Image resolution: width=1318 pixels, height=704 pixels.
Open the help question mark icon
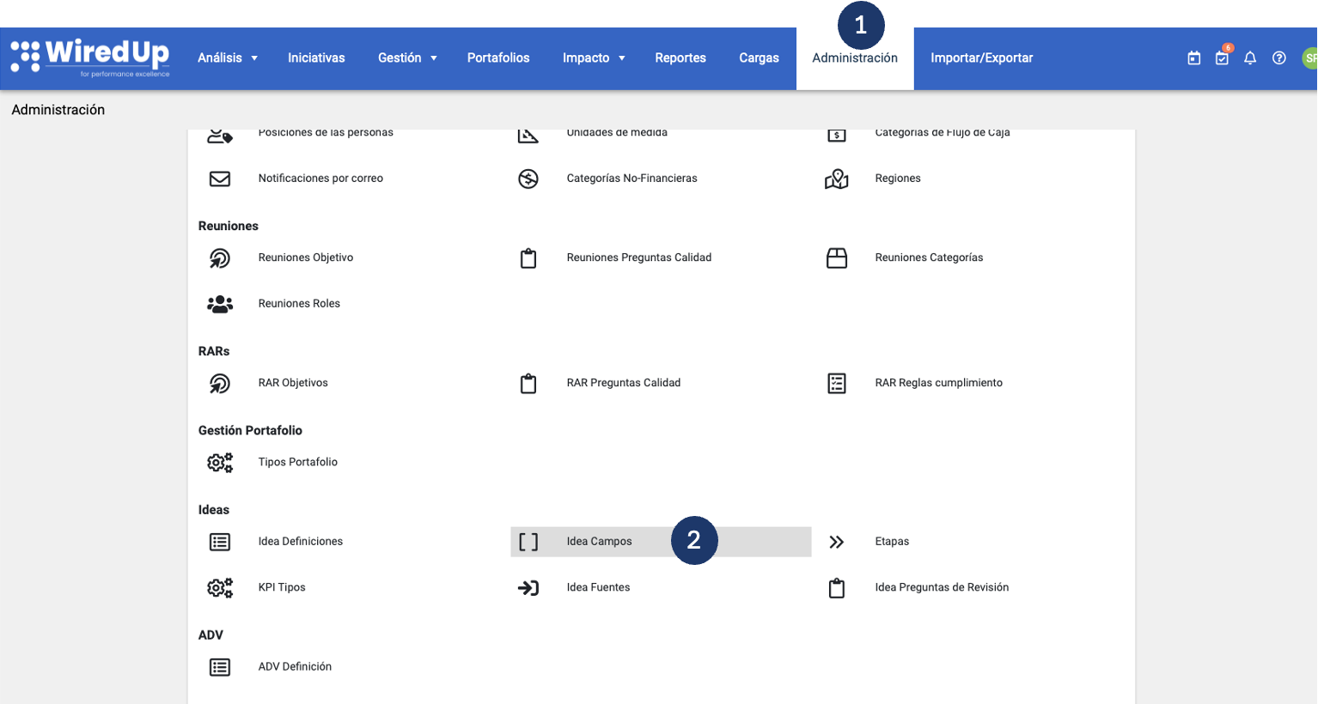click(x=1279, y=58)
